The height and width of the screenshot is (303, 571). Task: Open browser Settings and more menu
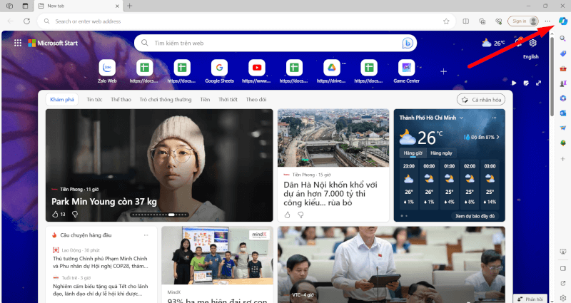[547, 21]
